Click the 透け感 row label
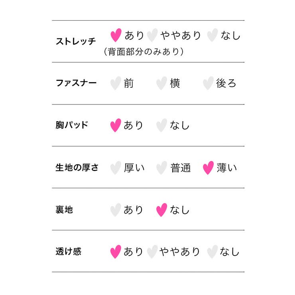Viewport: 295px width, 295px height. [68, 252]
